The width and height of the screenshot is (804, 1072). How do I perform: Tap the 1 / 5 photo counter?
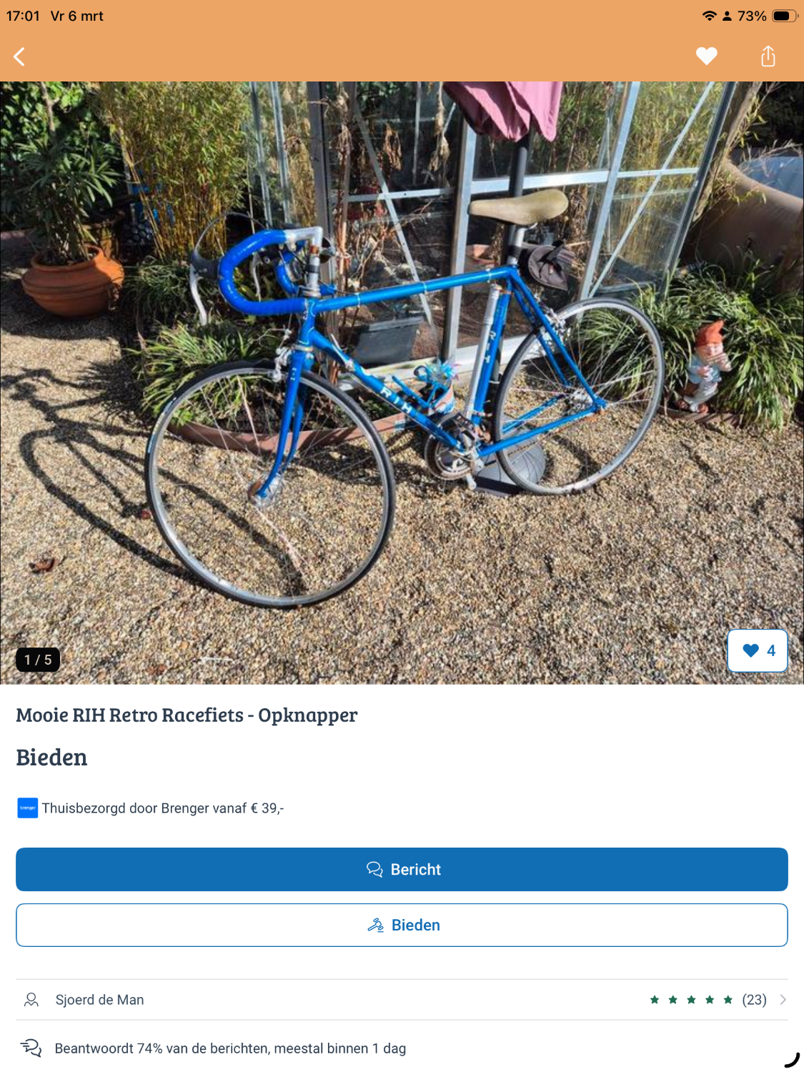(x=38, y=660)
